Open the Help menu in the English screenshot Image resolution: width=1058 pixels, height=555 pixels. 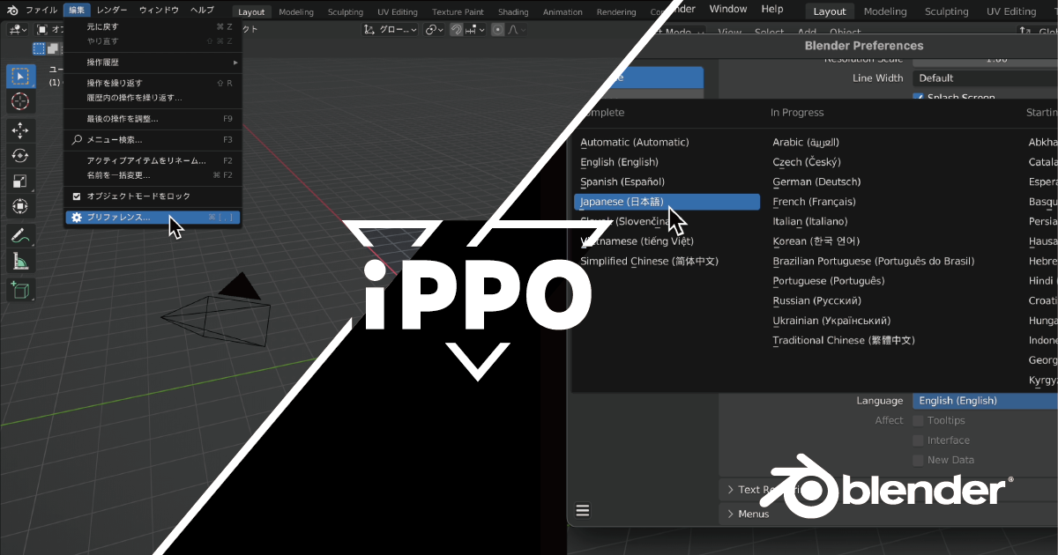tap(772, 9)
